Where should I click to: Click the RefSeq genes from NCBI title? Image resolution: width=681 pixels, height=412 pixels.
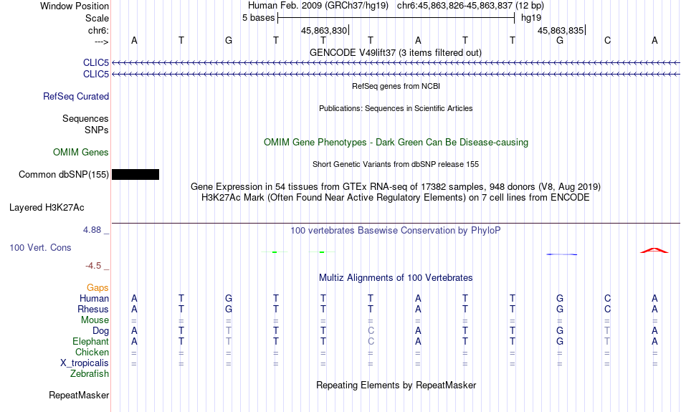[x=396, y=86]
